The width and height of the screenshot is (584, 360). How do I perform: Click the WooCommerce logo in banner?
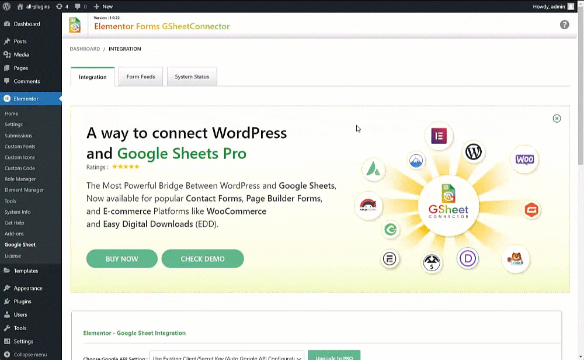(x=524, y=160)
